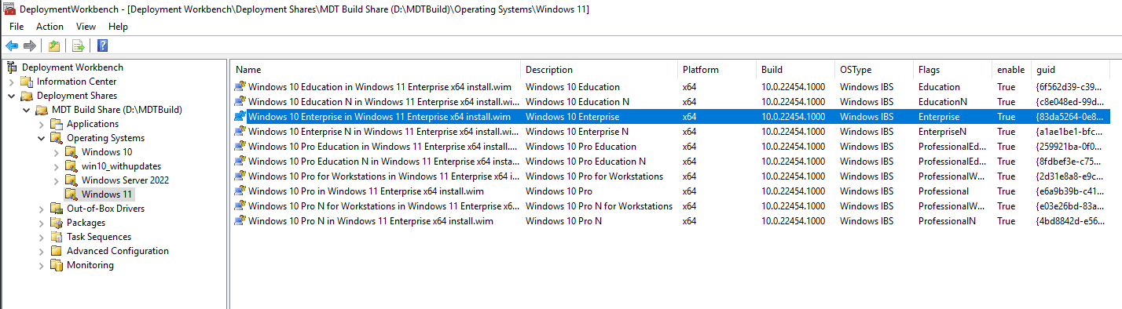Click the Packages folder icon
Image resolution: width=1122 pixels, height=309 pixels.
pyautogui.click(x=57, y=223)
